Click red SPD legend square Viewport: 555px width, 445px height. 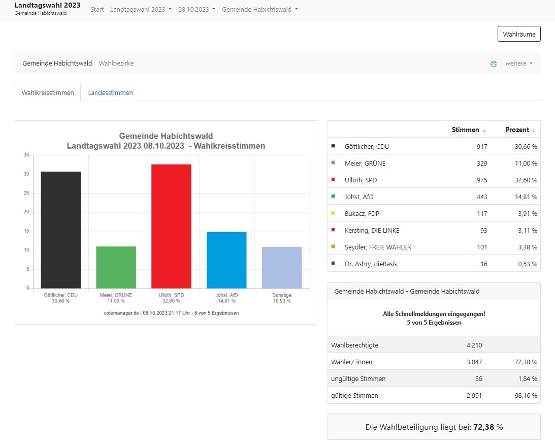click(x=333, y=180)
